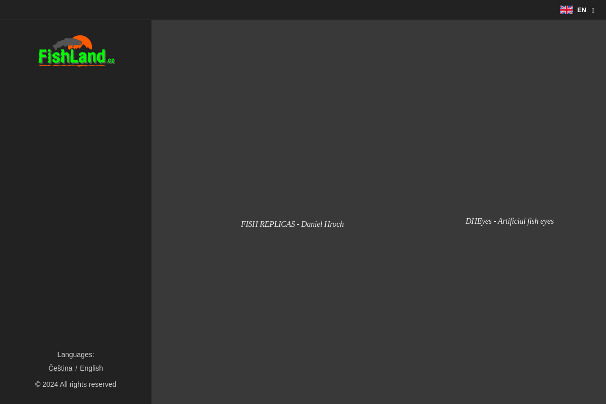Click the FishLand.cz logo
This screenshot has width=606, height=404.
pos(76,50)
